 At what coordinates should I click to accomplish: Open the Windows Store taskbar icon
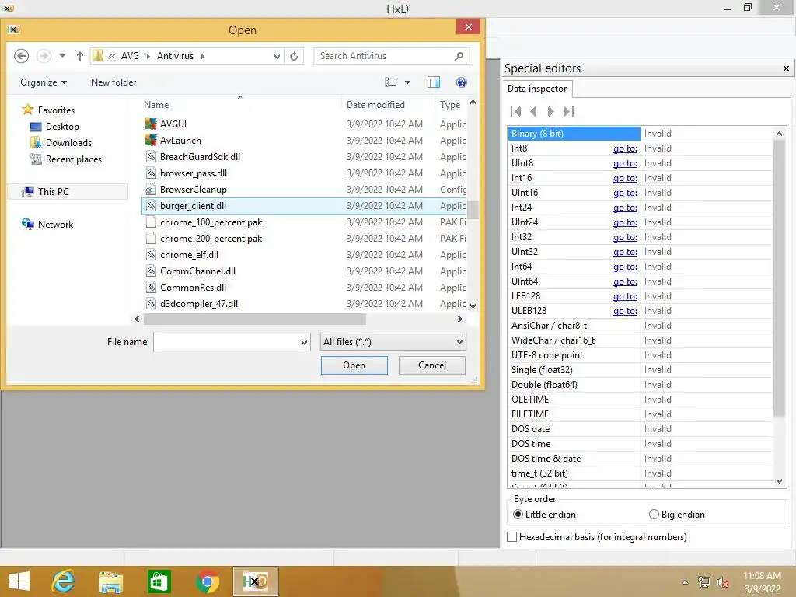click(x=159, y=581)
